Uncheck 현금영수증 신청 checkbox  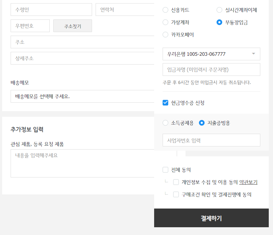click(x=165, y=103)
